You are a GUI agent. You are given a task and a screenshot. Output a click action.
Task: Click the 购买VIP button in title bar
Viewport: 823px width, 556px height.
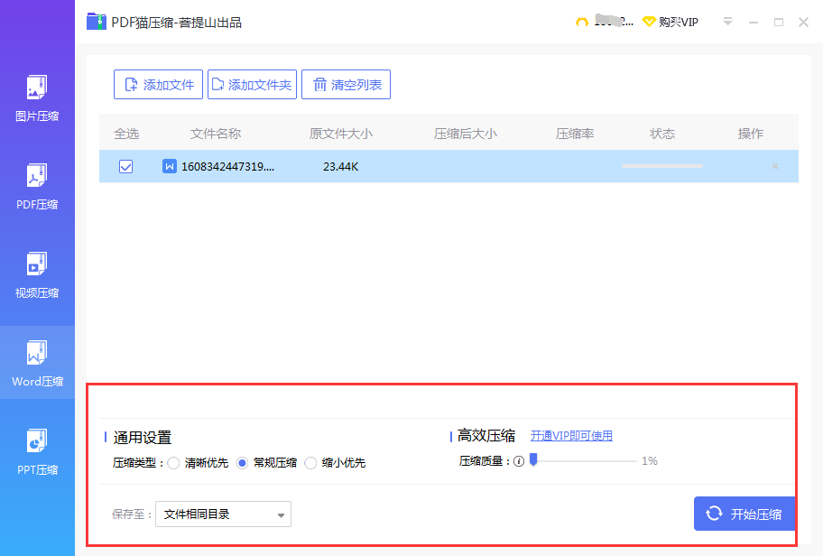tap(670, 22)
